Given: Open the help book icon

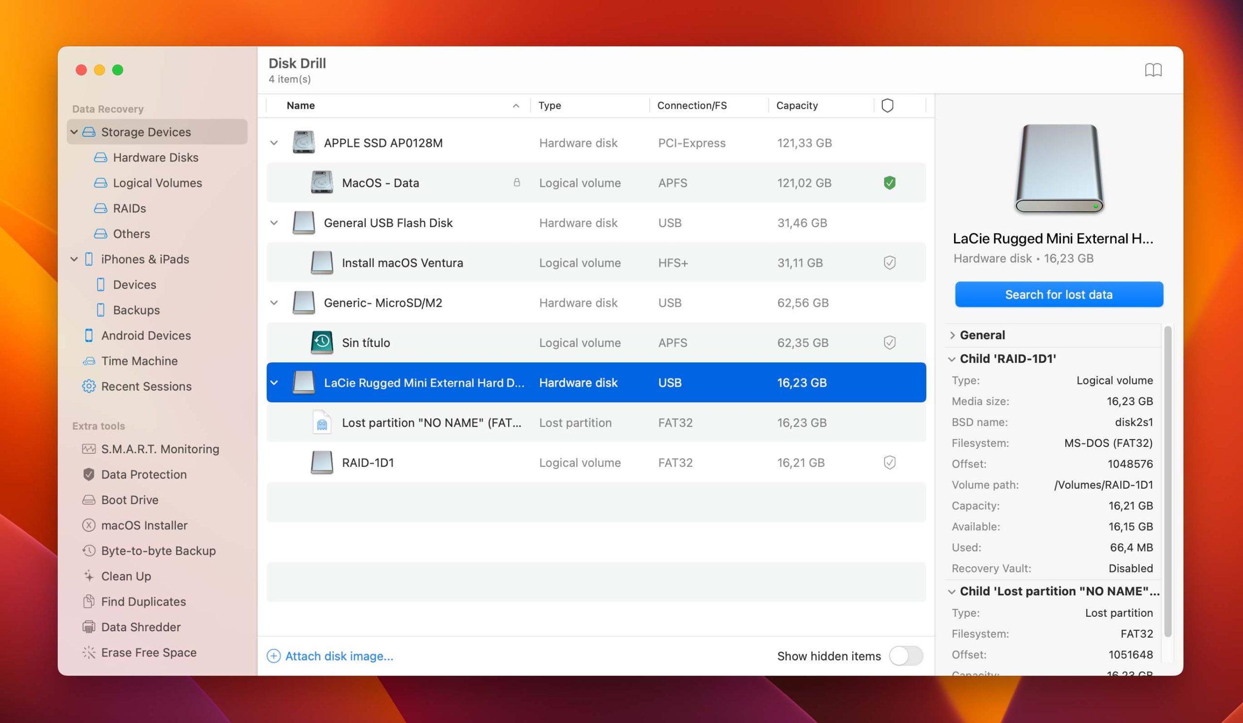Looking at the screenshot, I should coord(1153,70).
